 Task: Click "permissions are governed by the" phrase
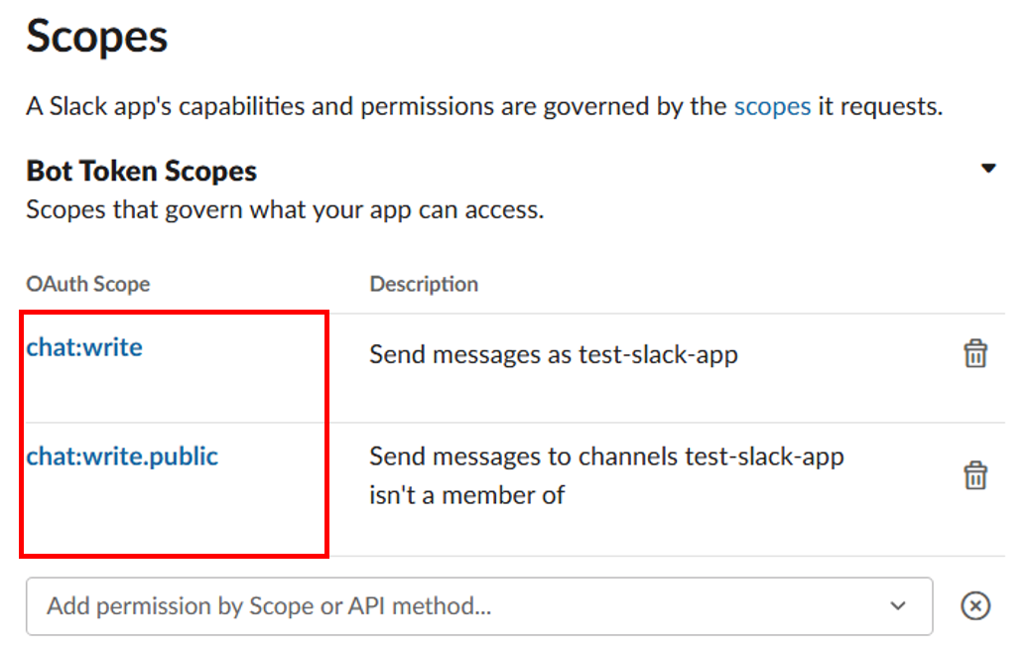544,106
